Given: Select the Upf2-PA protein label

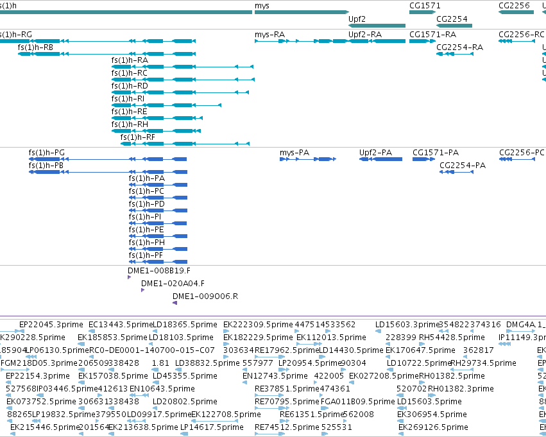Looking at the screenshot, I should [376, 153].
